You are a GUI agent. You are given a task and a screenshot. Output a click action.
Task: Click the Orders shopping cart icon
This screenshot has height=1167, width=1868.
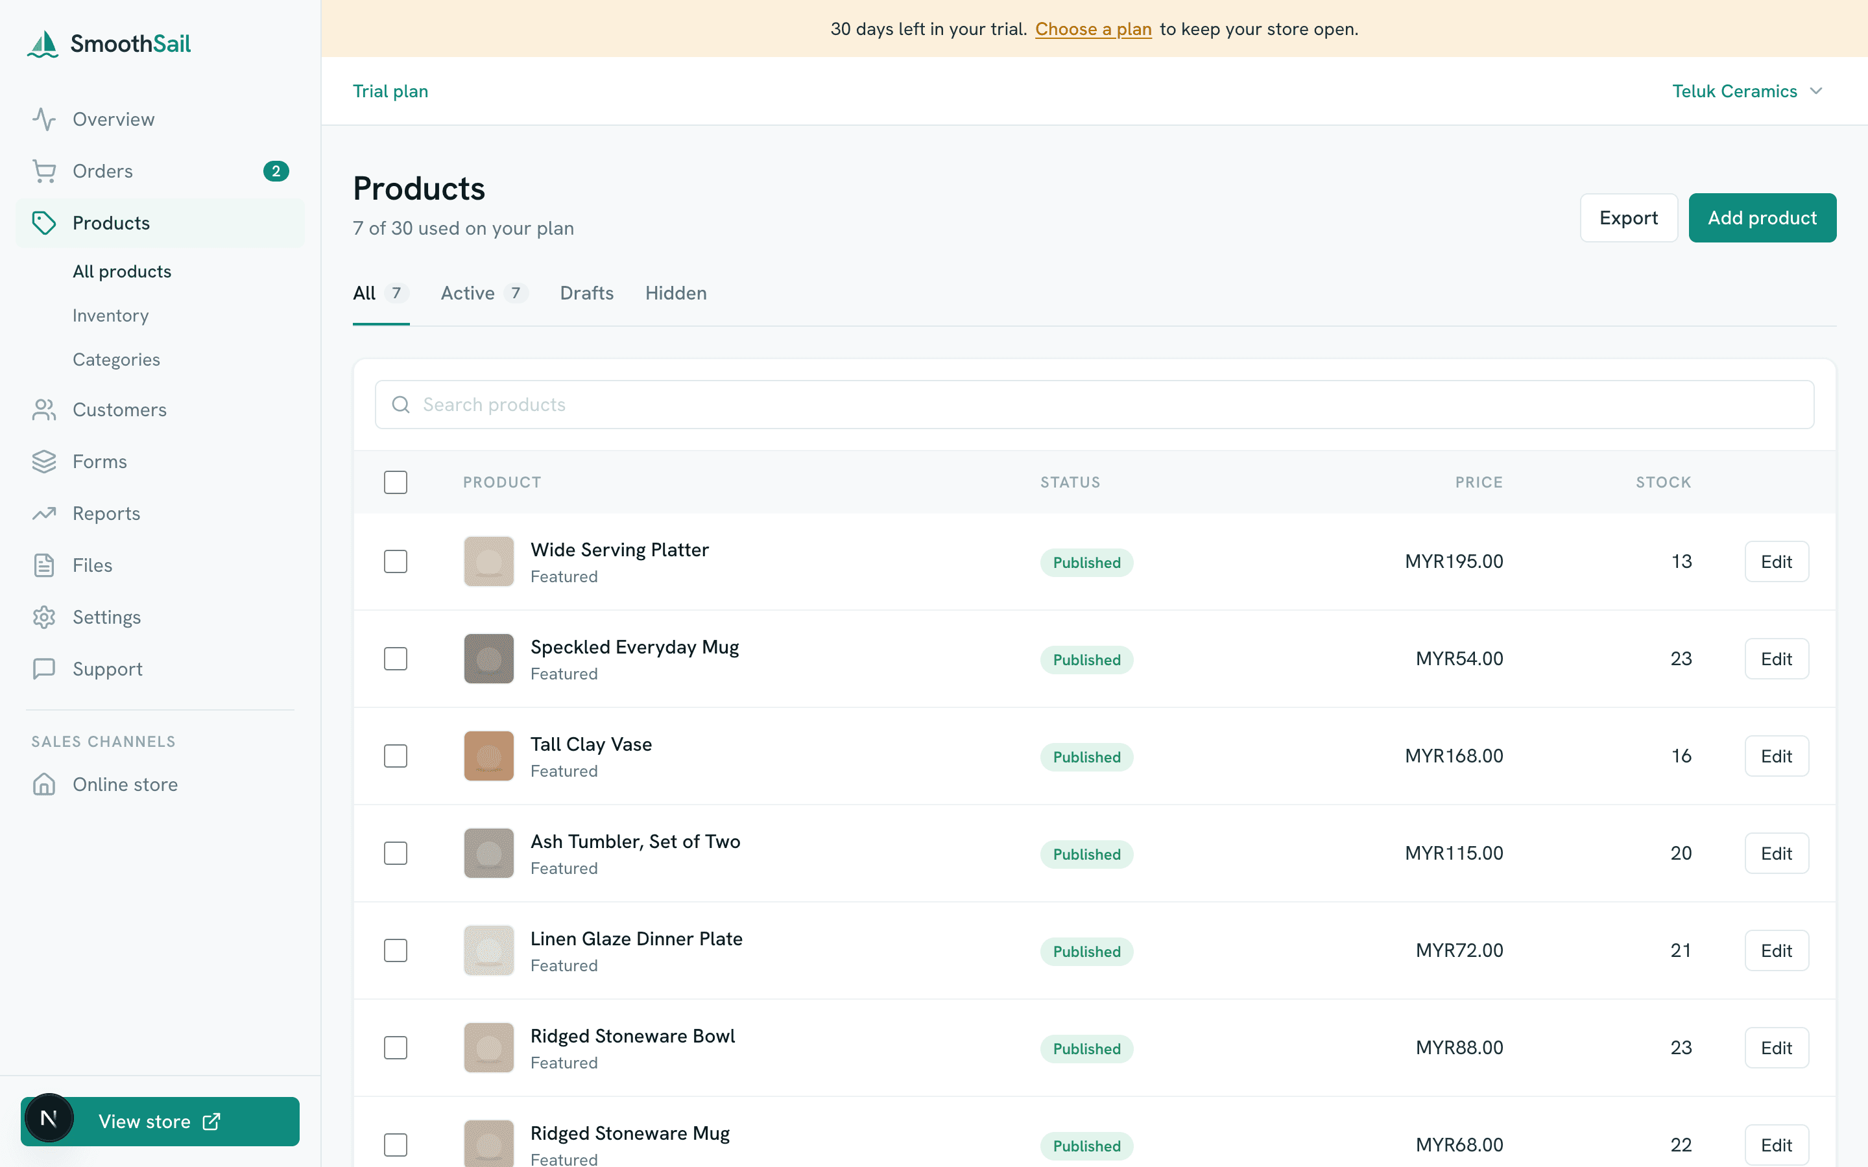point(44,171)
